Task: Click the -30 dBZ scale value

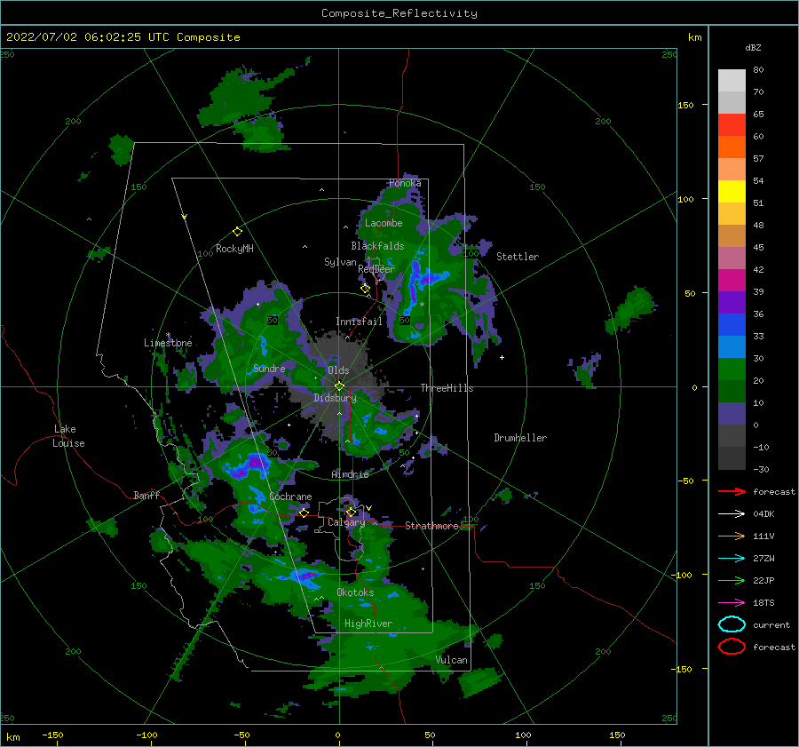Action: point(762,469)
